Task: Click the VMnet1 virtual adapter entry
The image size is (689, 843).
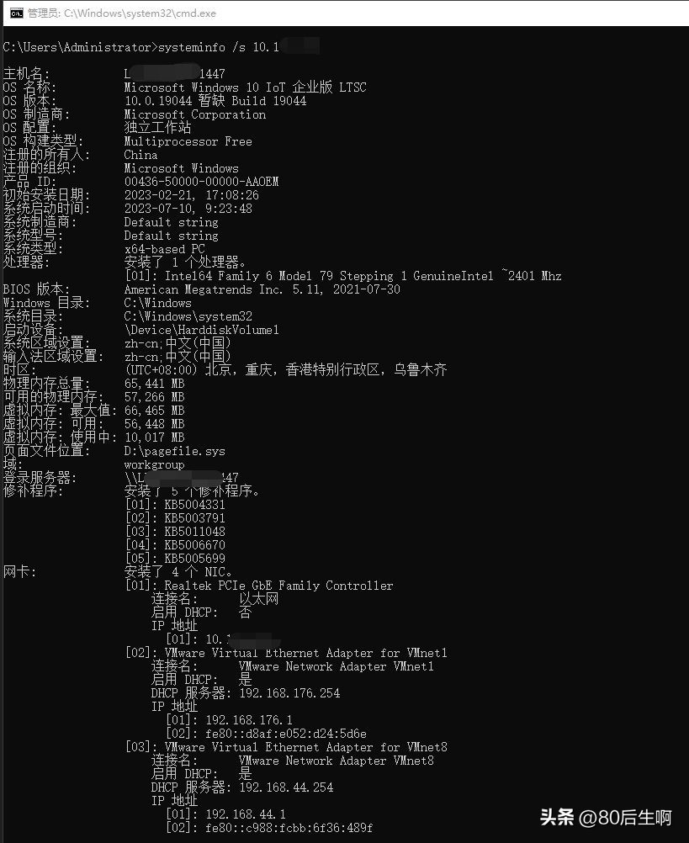Action: pos(286,653)
